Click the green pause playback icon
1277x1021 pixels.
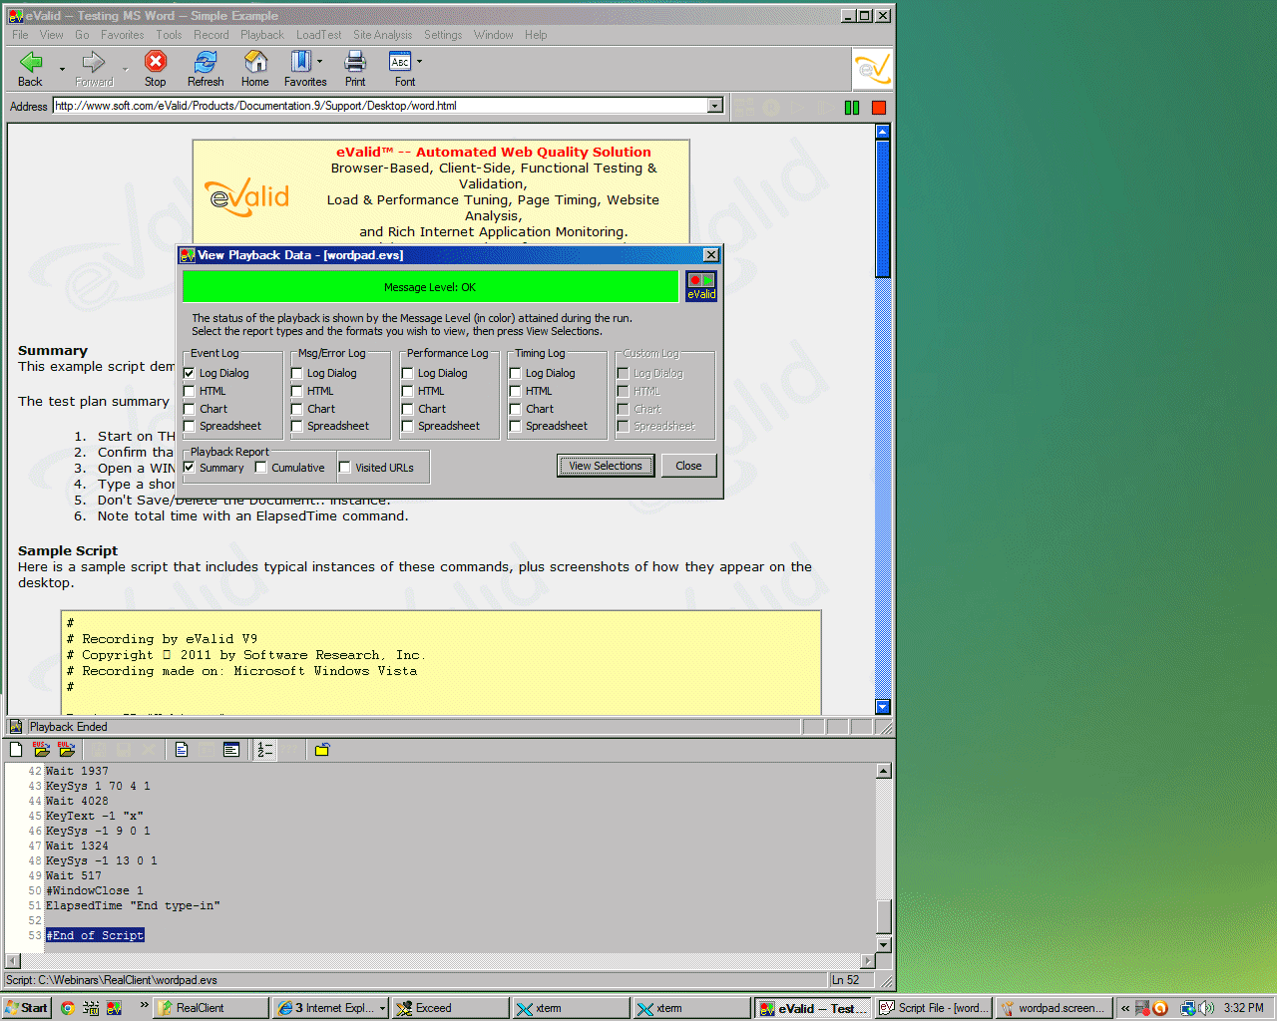[851, 107]
